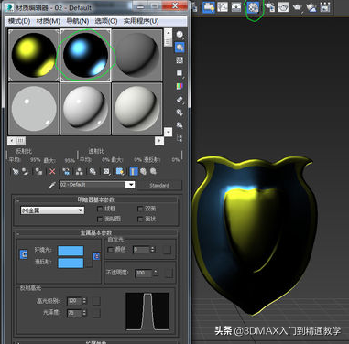Image resolution: width=349 pixels, height=344 pixels.
Task: Enable the 线框 checkbox
Action: tap(100, 209)
